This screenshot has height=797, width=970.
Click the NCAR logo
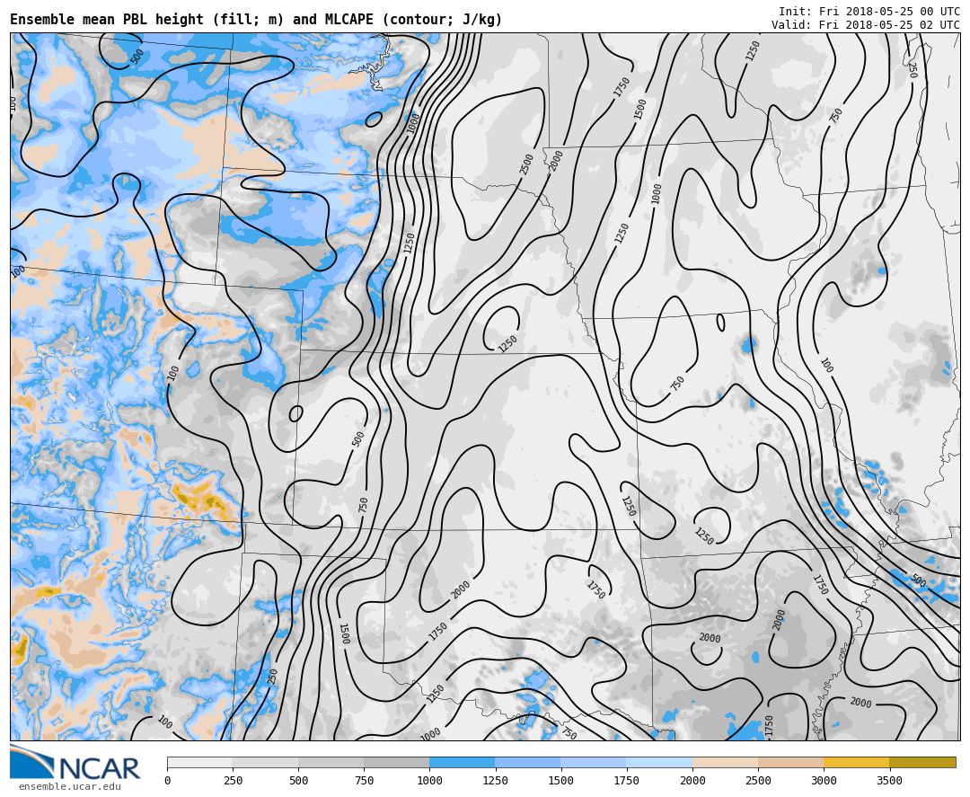pos(75,763)
